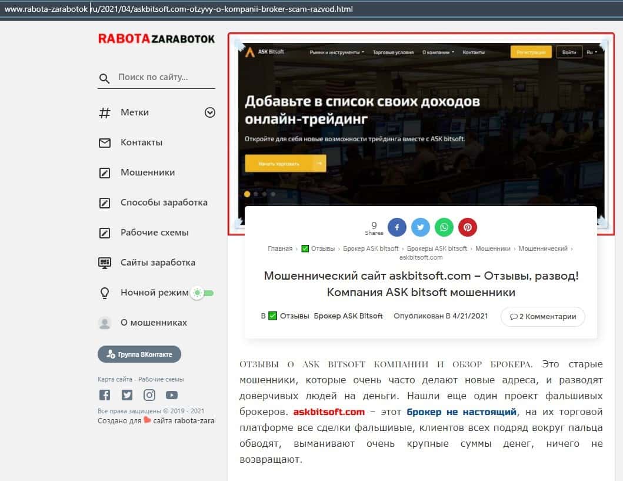The height and width of the screenshot is (481, 623).
Task: Click the Мошеннический breadcrumb link
Action: coord(543,248)
